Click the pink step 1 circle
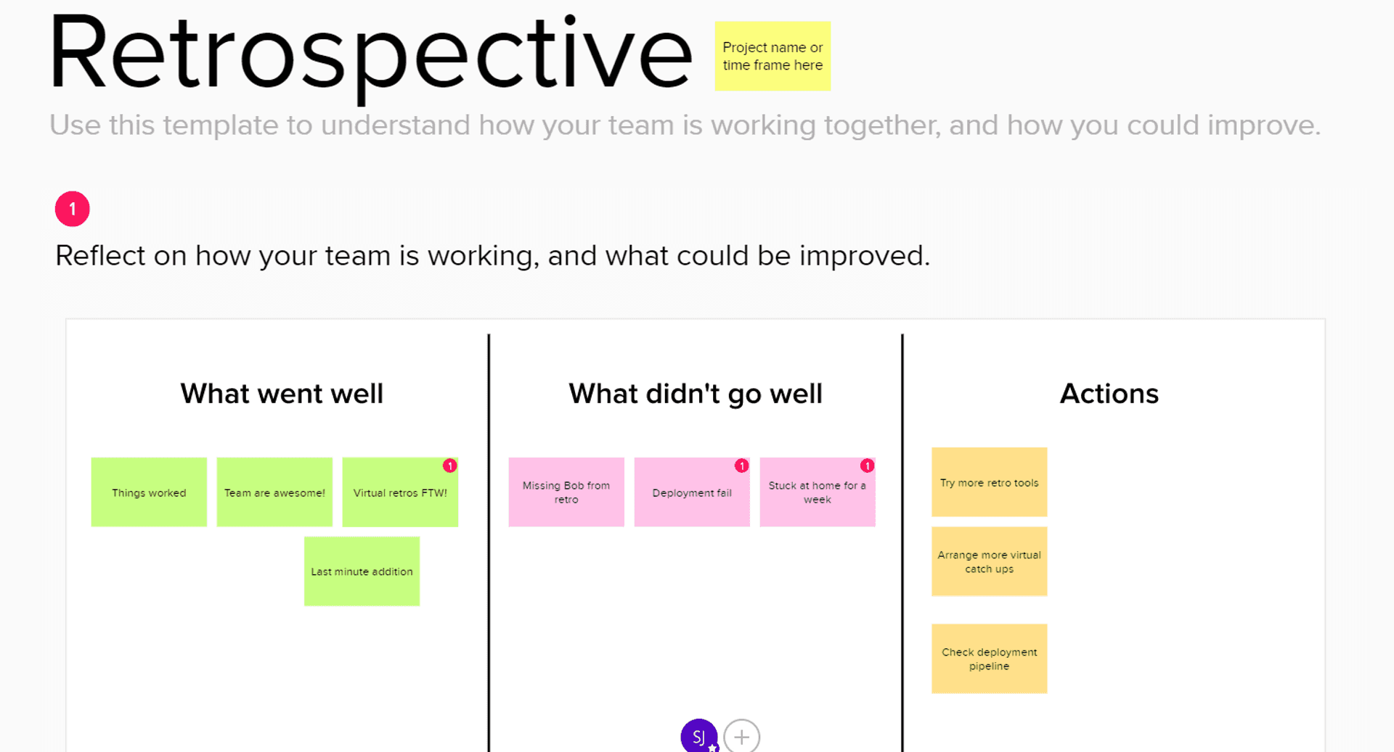The image size is (1394, 752). [x=73, y=209]
